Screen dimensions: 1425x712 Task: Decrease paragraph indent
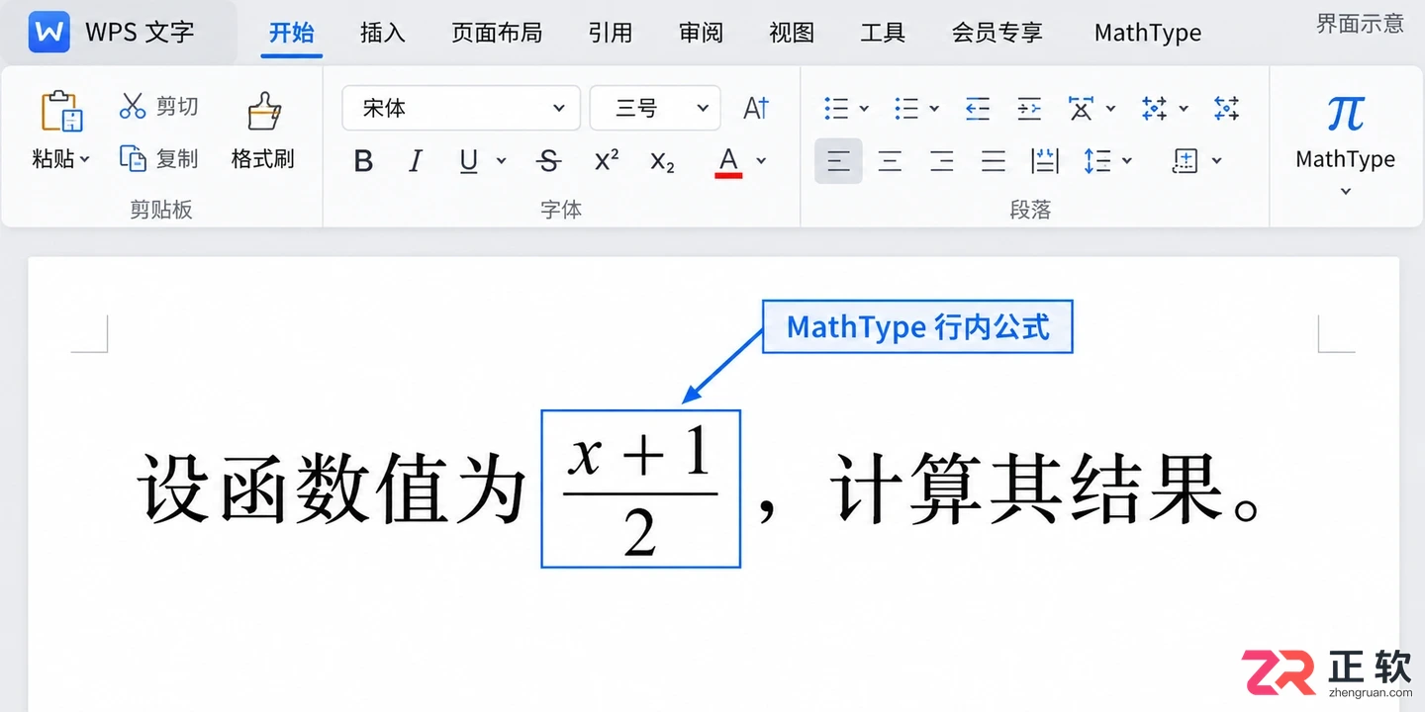[978, 108]
